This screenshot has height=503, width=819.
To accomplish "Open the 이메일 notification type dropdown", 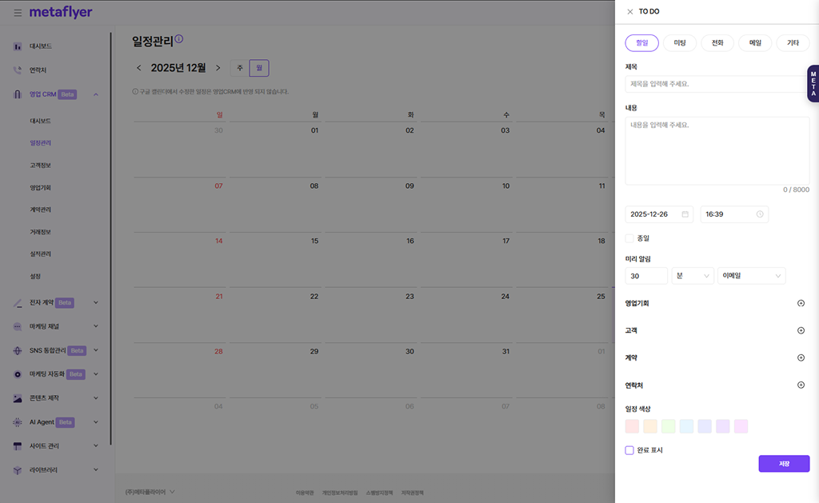I will 751,276.
